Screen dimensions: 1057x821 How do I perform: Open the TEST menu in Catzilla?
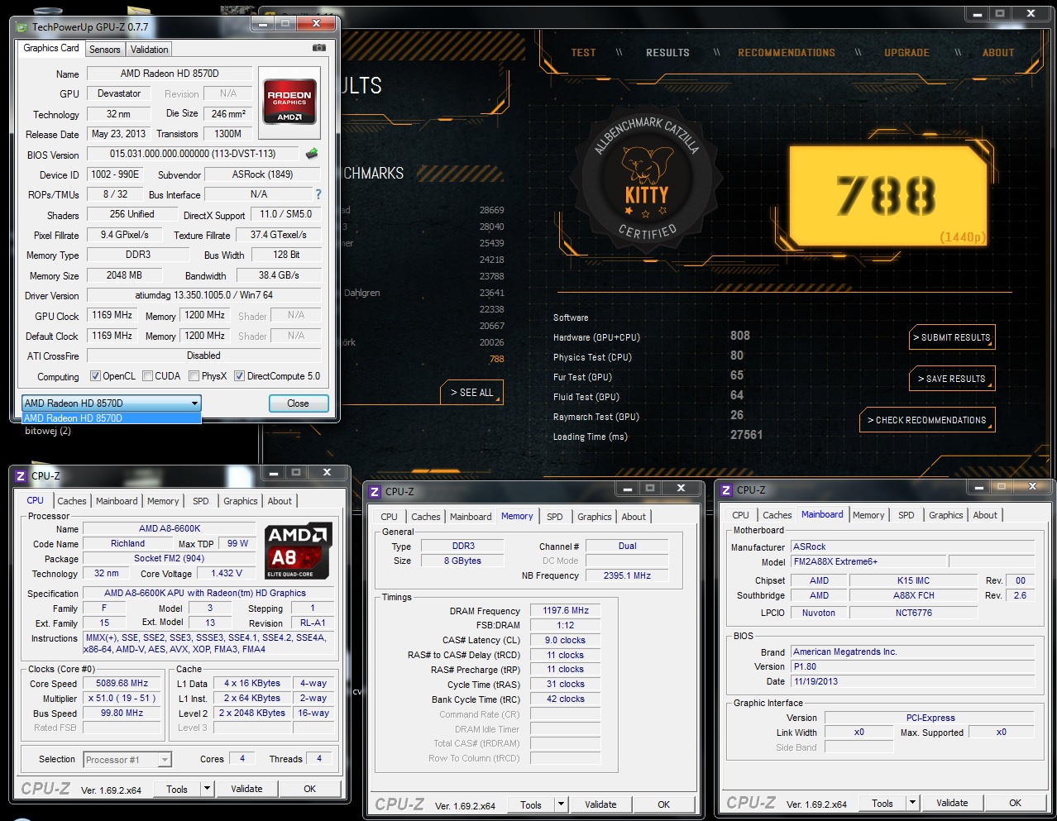tap(583, 53)
